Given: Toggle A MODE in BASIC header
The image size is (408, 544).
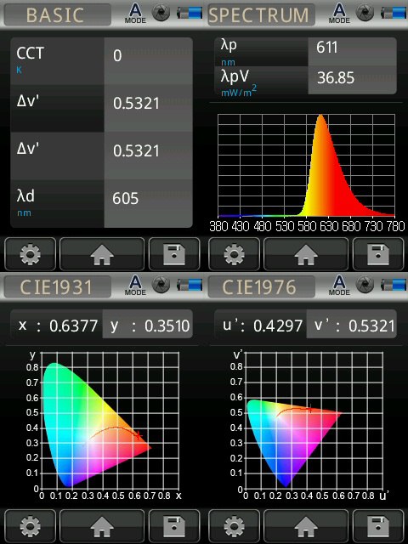Looking at the screenshot, I should (x=135, y=14).
